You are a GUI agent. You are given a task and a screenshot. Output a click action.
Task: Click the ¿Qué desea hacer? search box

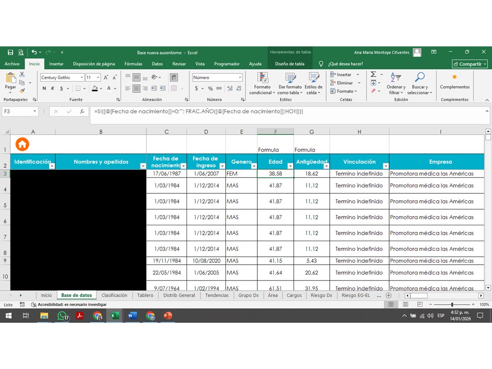[x=345, y=64]
